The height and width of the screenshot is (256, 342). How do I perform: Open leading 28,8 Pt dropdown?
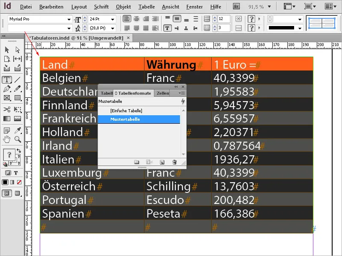(112, 28)
